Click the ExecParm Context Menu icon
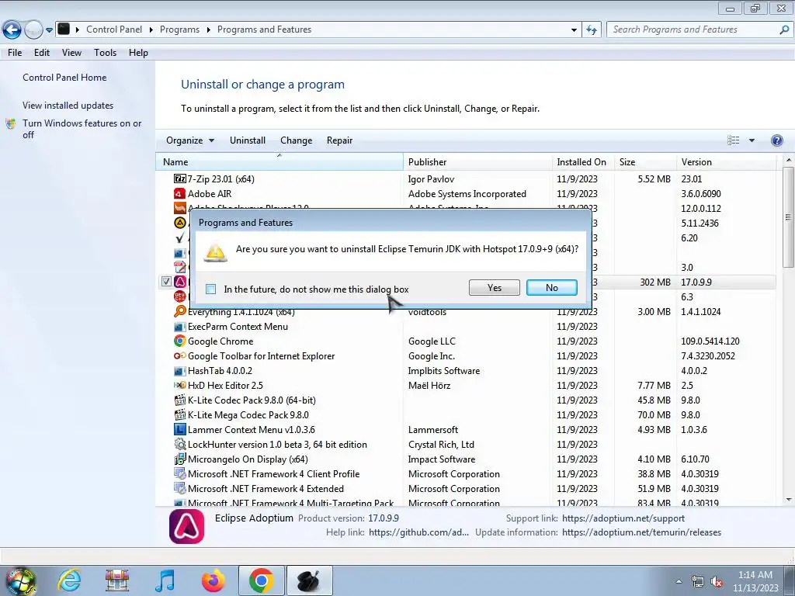 point(179,327)
